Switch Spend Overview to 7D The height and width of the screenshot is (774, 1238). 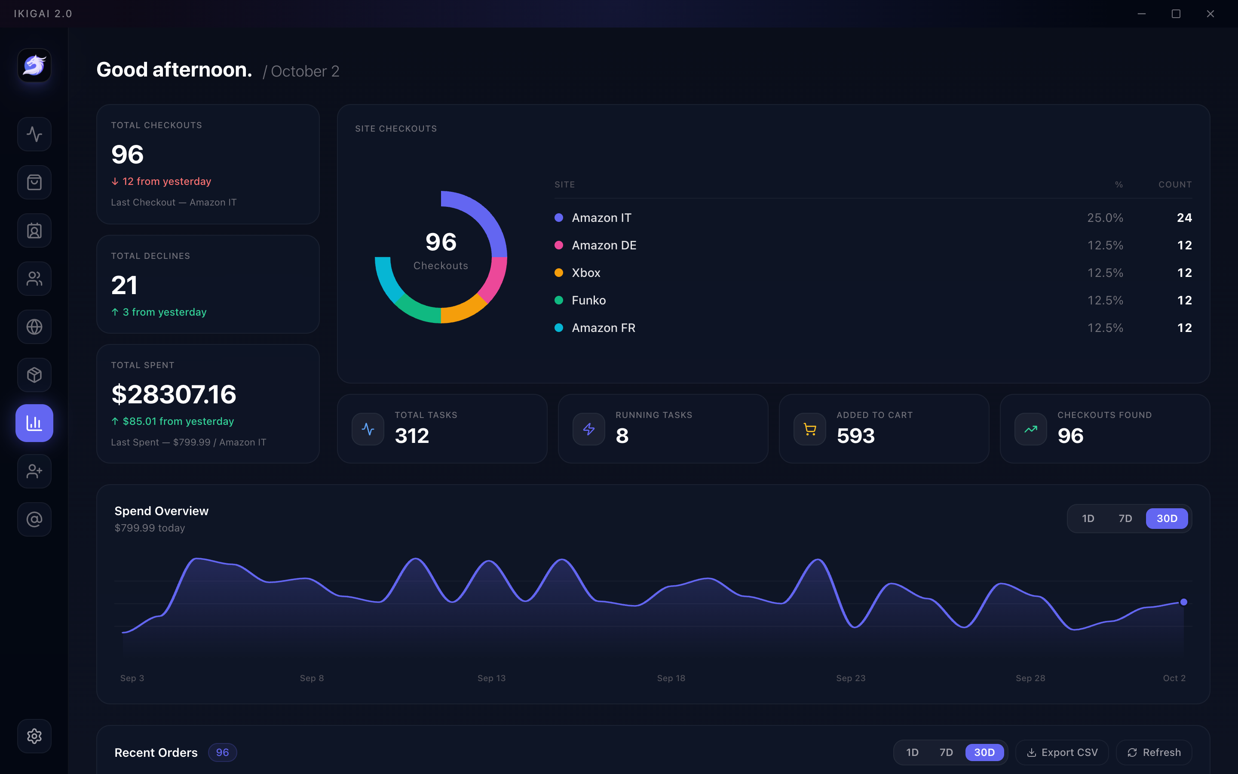1125,519
